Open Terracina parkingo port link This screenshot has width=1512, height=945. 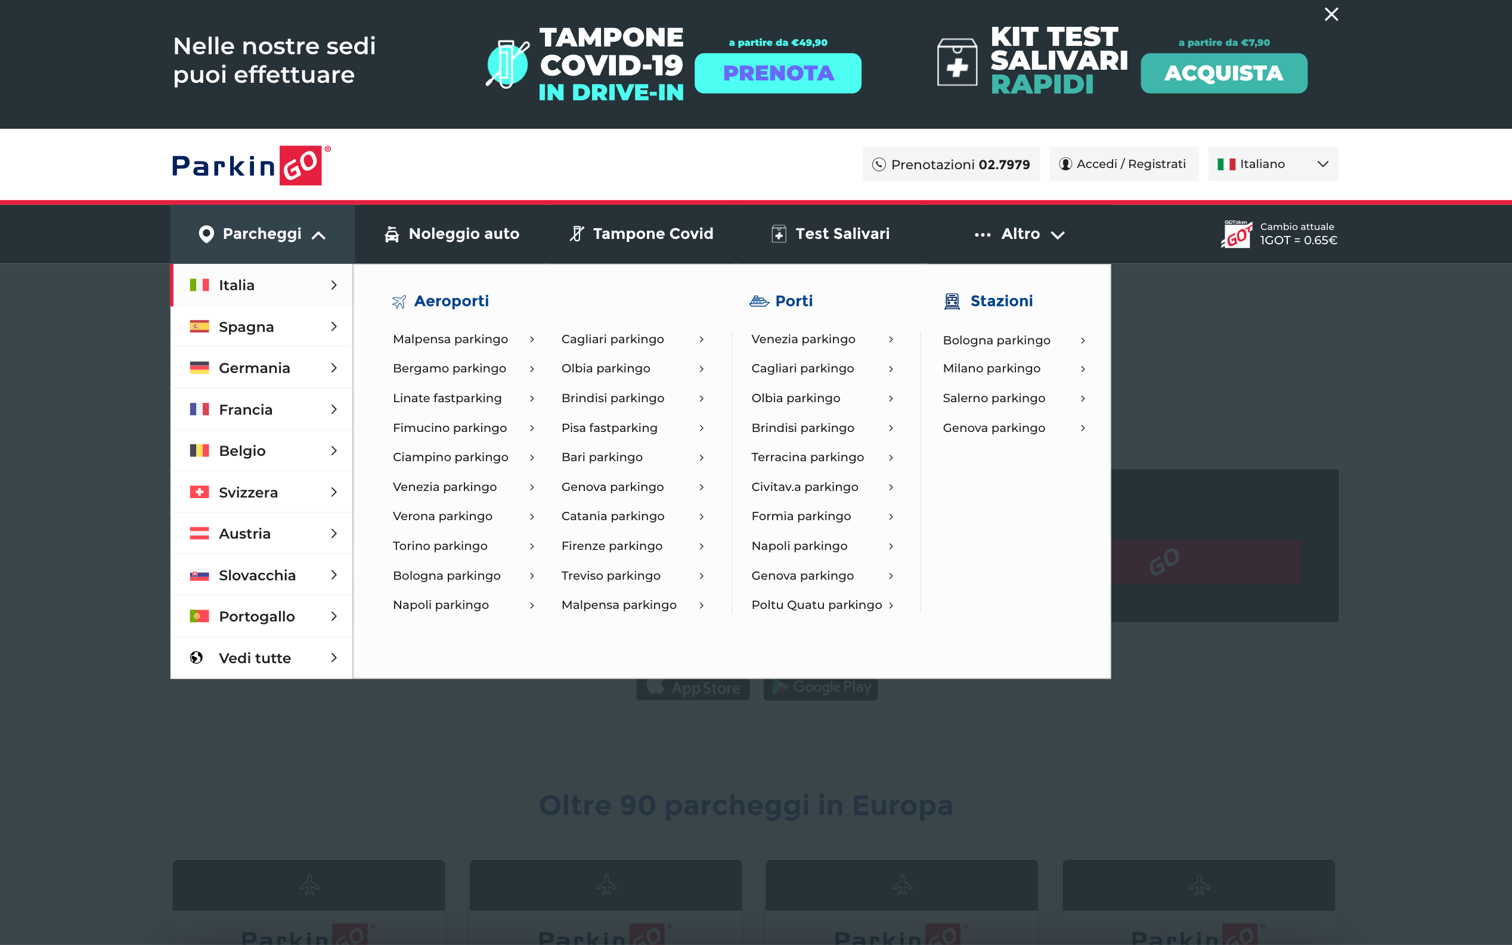(x=822, y=458)
